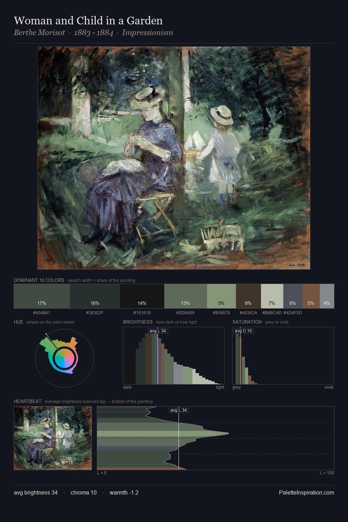Click the title 'Woman and Child in a Garden'
This screenshot has width=348, height=522.
coord(88,21)
